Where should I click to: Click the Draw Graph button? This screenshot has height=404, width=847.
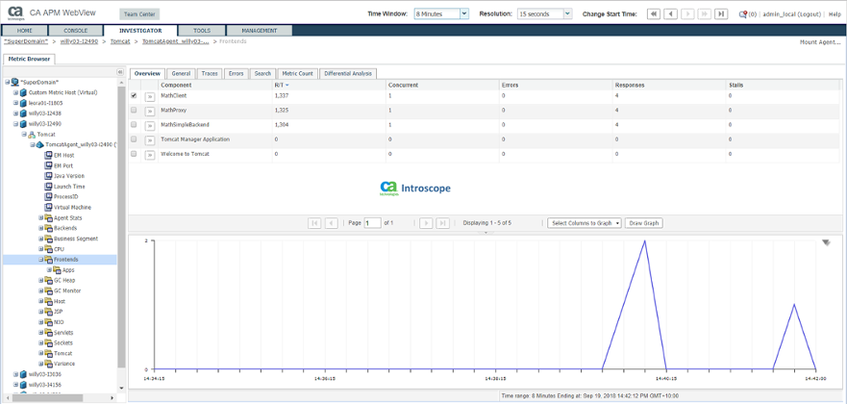pos(644,223)
